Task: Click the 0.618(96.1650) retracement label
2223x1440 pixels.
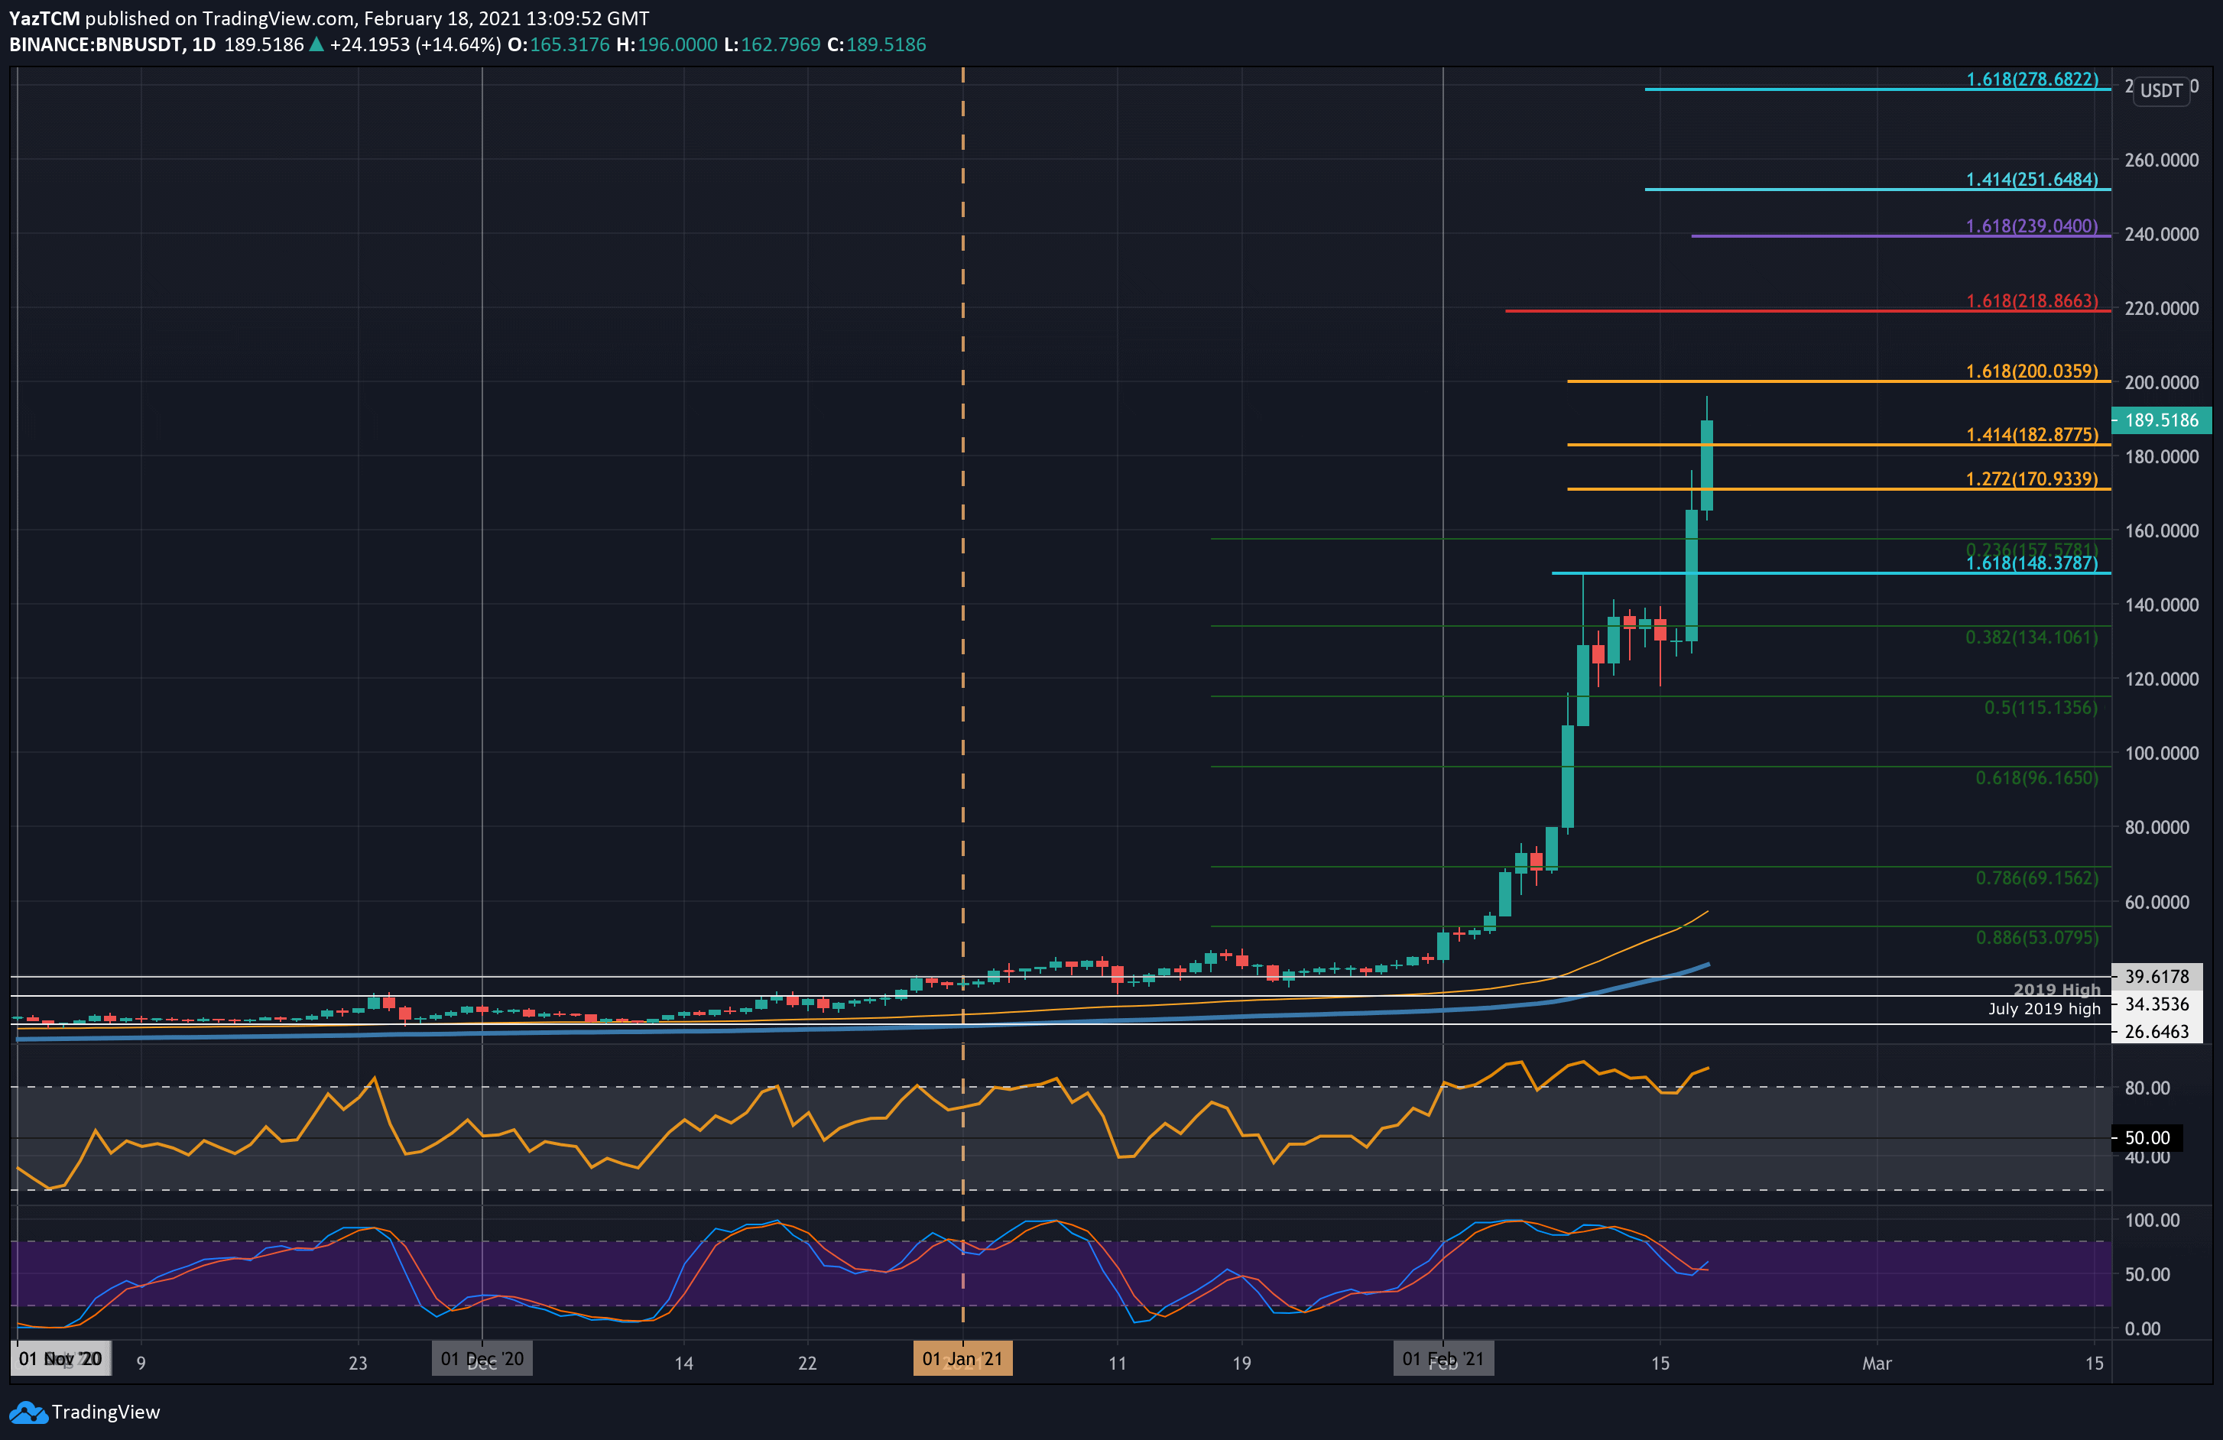Action: (x=2036, y=778)
